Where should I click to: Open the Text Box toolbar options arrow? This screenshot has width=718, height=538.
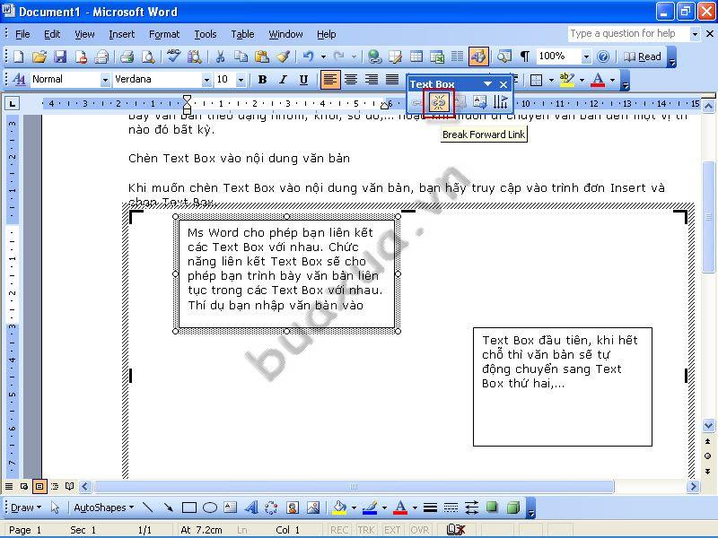click(487, 84)
